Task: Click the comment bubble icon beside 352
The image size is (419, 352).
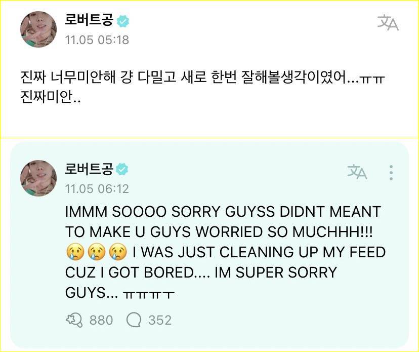Action: pyautogui.click(x=134, y=320)
